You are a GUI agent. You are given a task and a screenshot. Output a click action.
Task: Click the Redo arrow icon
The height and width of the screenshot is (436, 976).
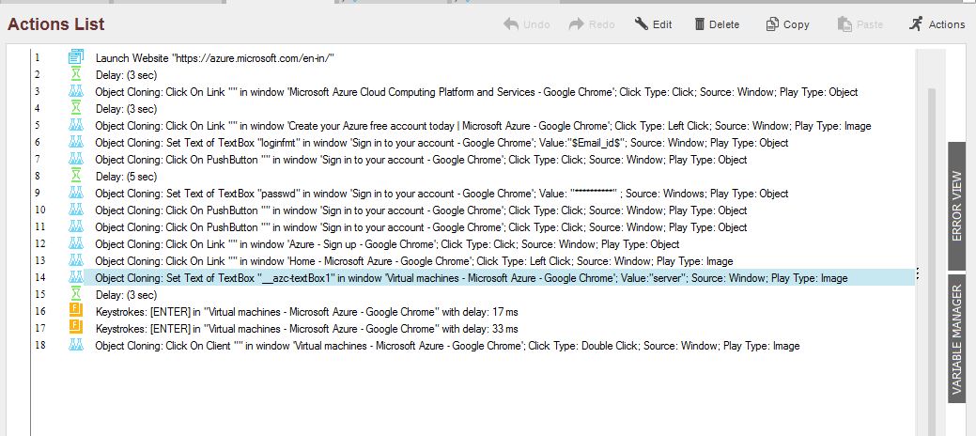pyautogui.click(x=577, y=24)
